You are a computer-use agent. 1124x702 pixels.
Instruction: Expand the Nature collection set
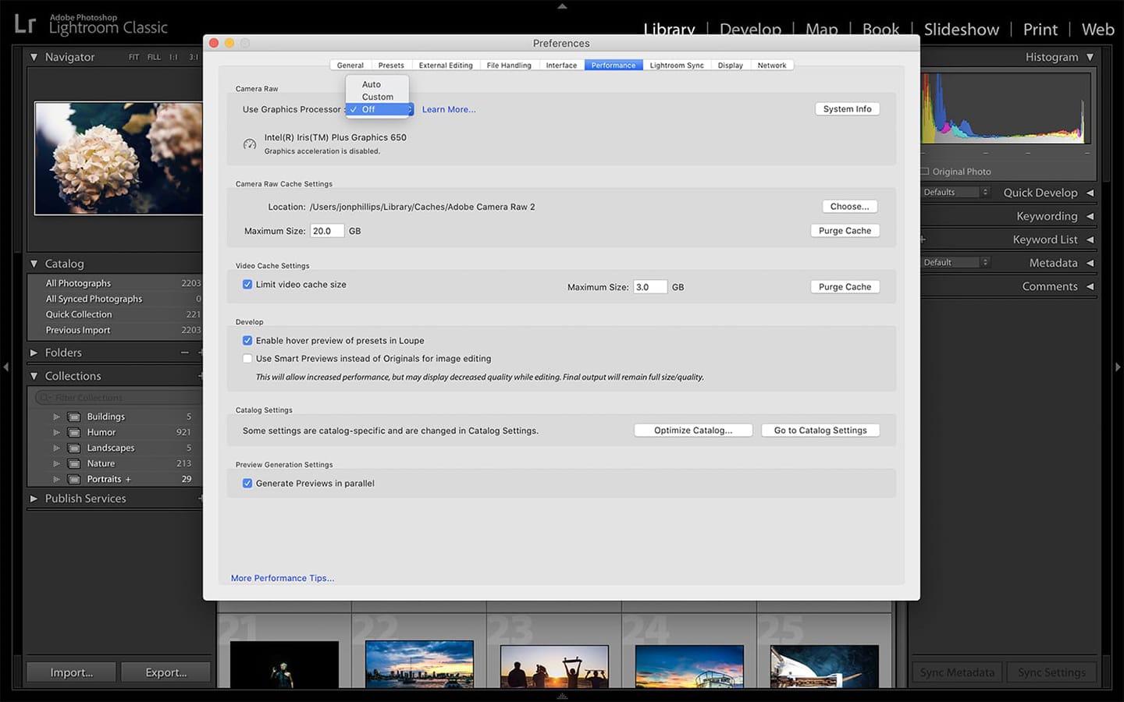(x=56, y=463)
